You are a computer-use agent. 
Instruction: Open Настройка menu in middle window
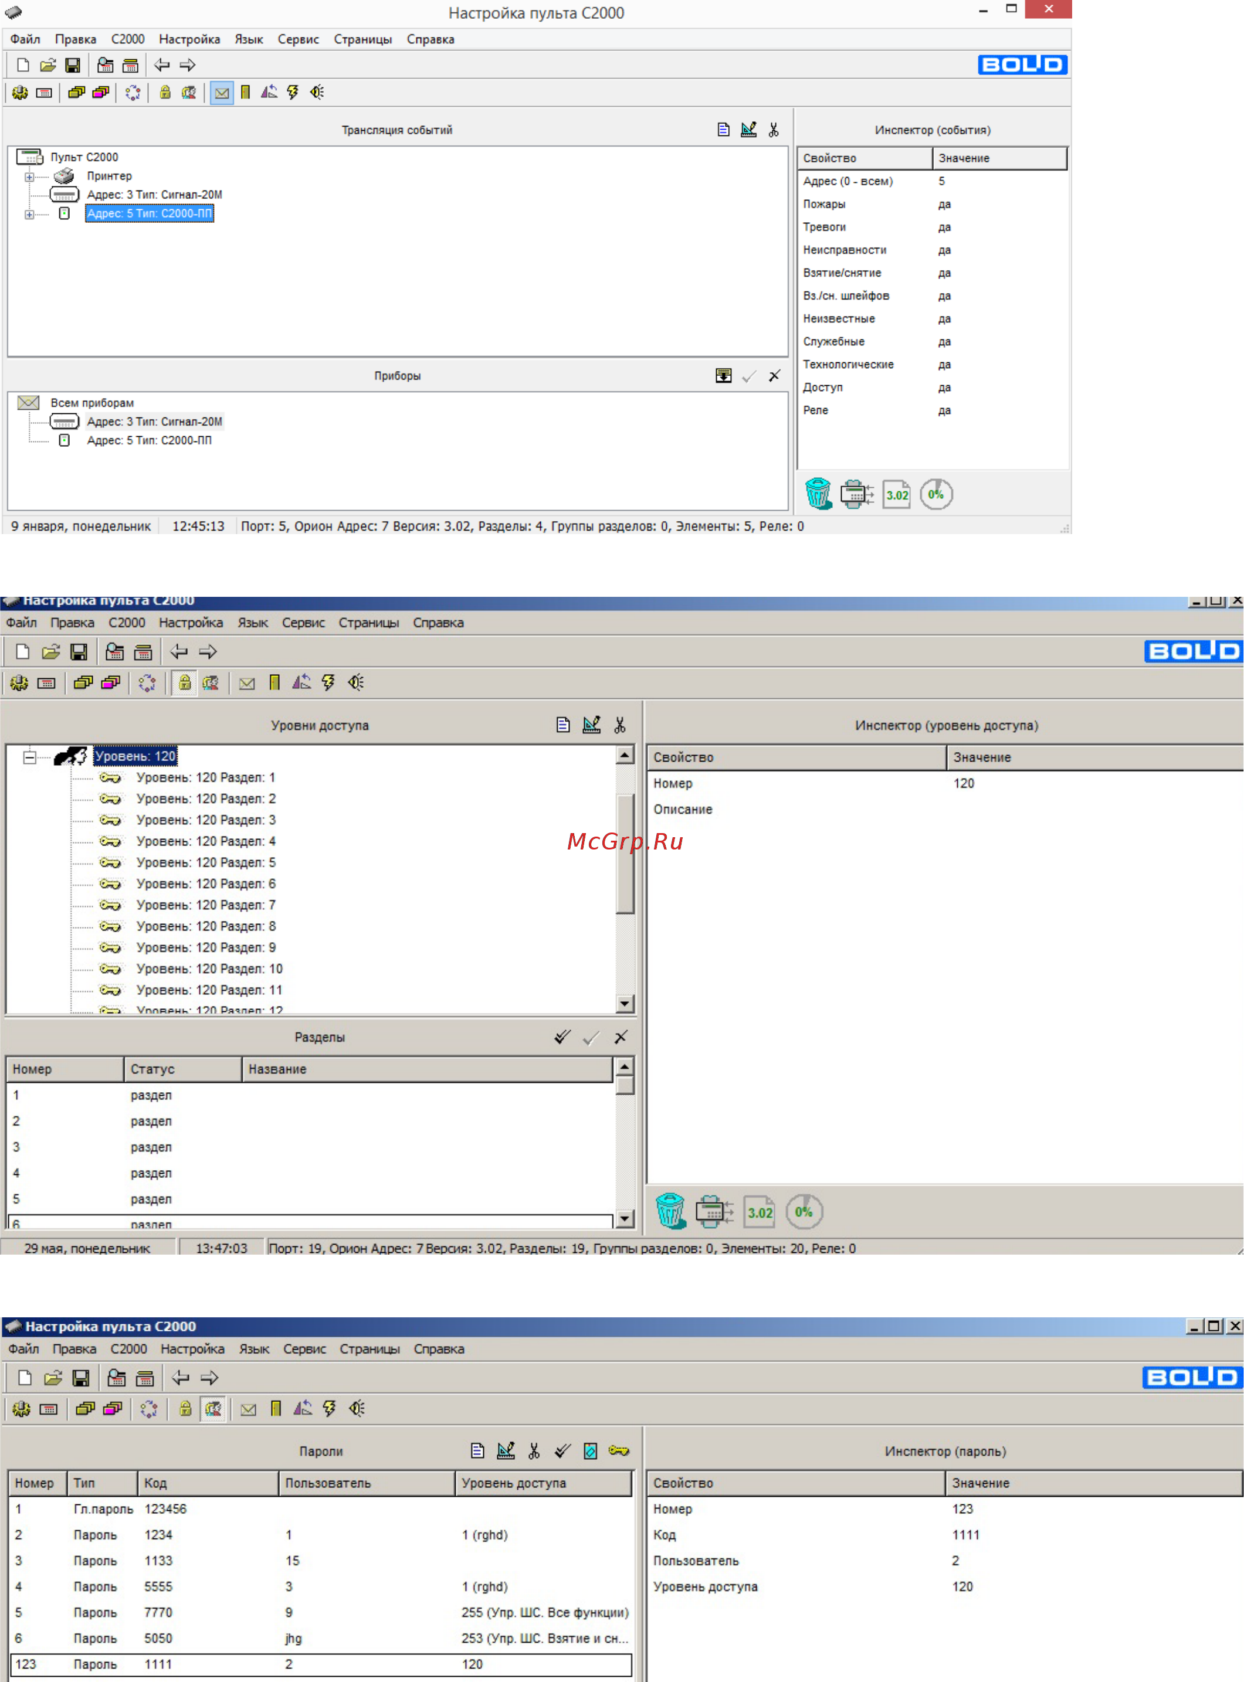tap(191, 623)
